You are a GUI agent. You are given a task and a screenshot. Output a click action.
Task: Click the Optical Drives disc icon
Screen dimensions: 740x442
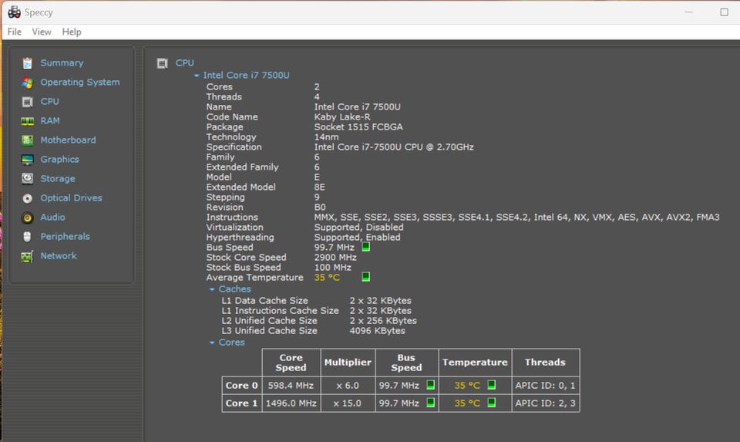click(28, 198)
